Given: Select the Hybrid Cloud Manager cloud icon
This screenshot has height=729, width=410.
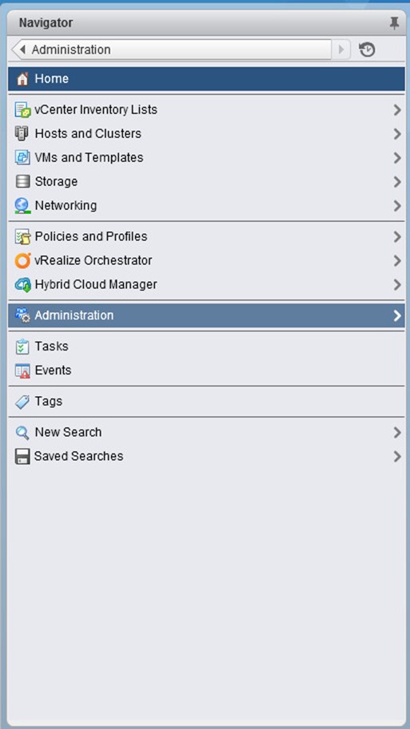Looking at the screenshot, I should coord(22,284).
